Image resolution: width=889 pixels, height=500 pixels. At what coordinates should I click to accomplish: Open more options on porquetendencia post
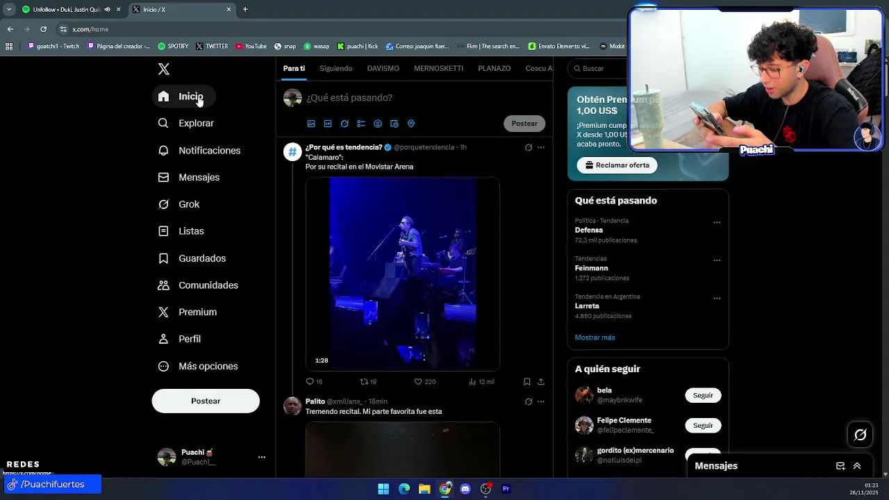541,147
